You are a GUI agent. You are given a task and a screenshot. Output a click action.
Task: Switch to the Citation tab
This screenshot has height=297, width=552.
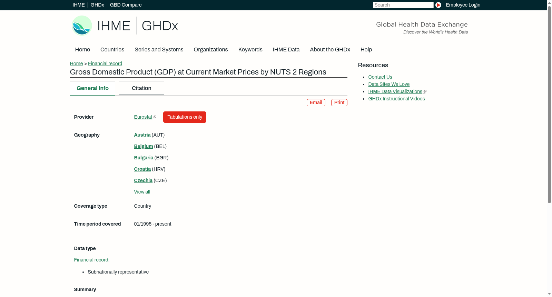pyautogui.click(x=141, y=88)
